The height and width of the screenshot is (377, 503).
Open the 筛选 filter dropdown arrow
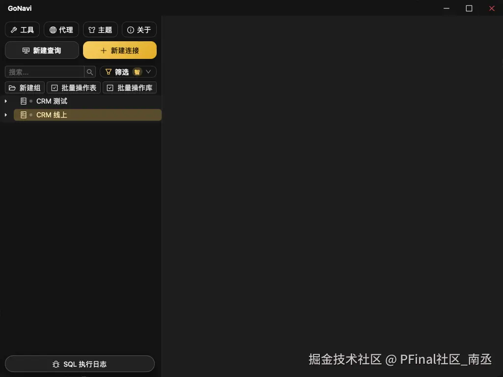point(148,72)
